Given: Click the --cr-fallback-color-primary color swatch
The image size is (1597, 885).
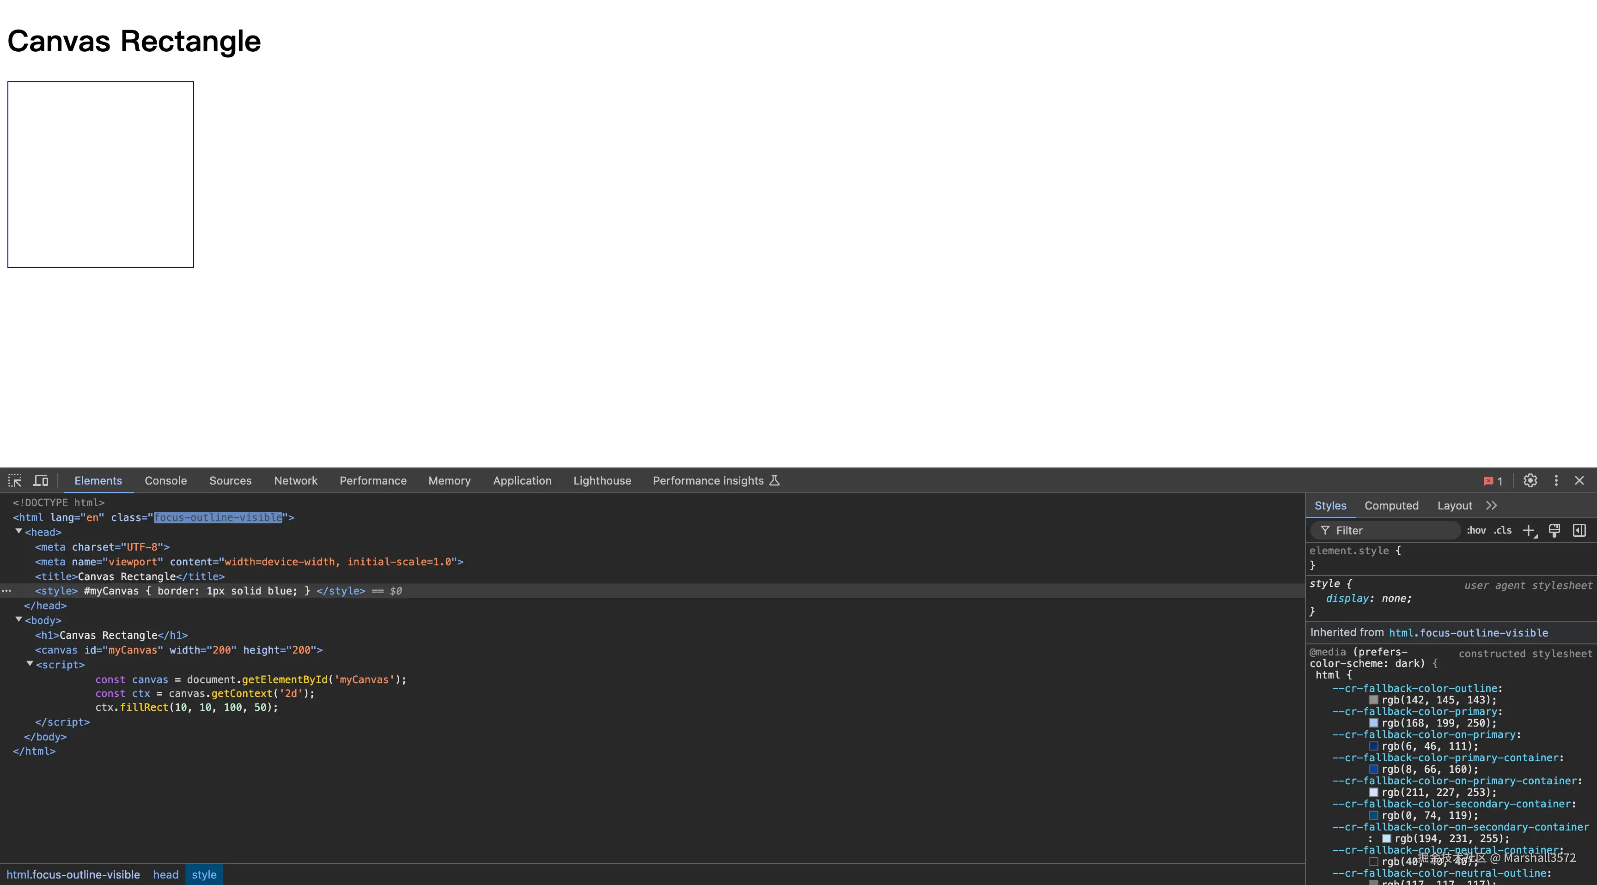Looking at the screenshot, I should pyautogui.click(x=1374, y=723).
